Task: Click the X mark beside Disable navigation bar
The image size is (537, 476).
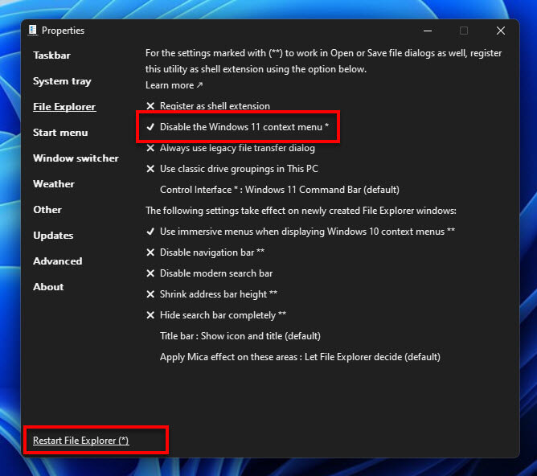Action: tap(150, 252)
